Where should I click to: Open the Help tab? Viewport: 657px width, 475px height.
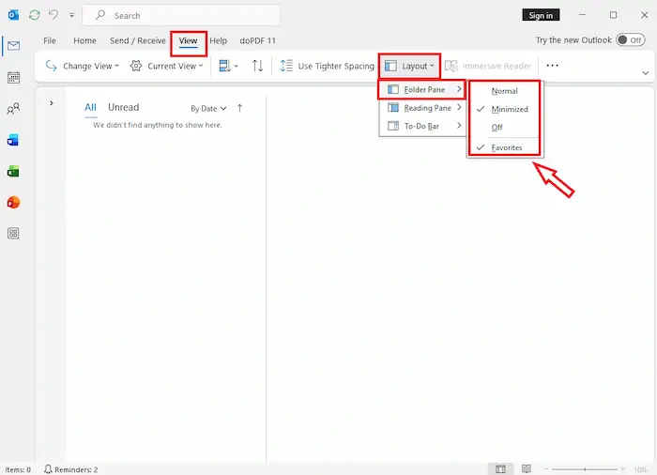pos(219,40)
